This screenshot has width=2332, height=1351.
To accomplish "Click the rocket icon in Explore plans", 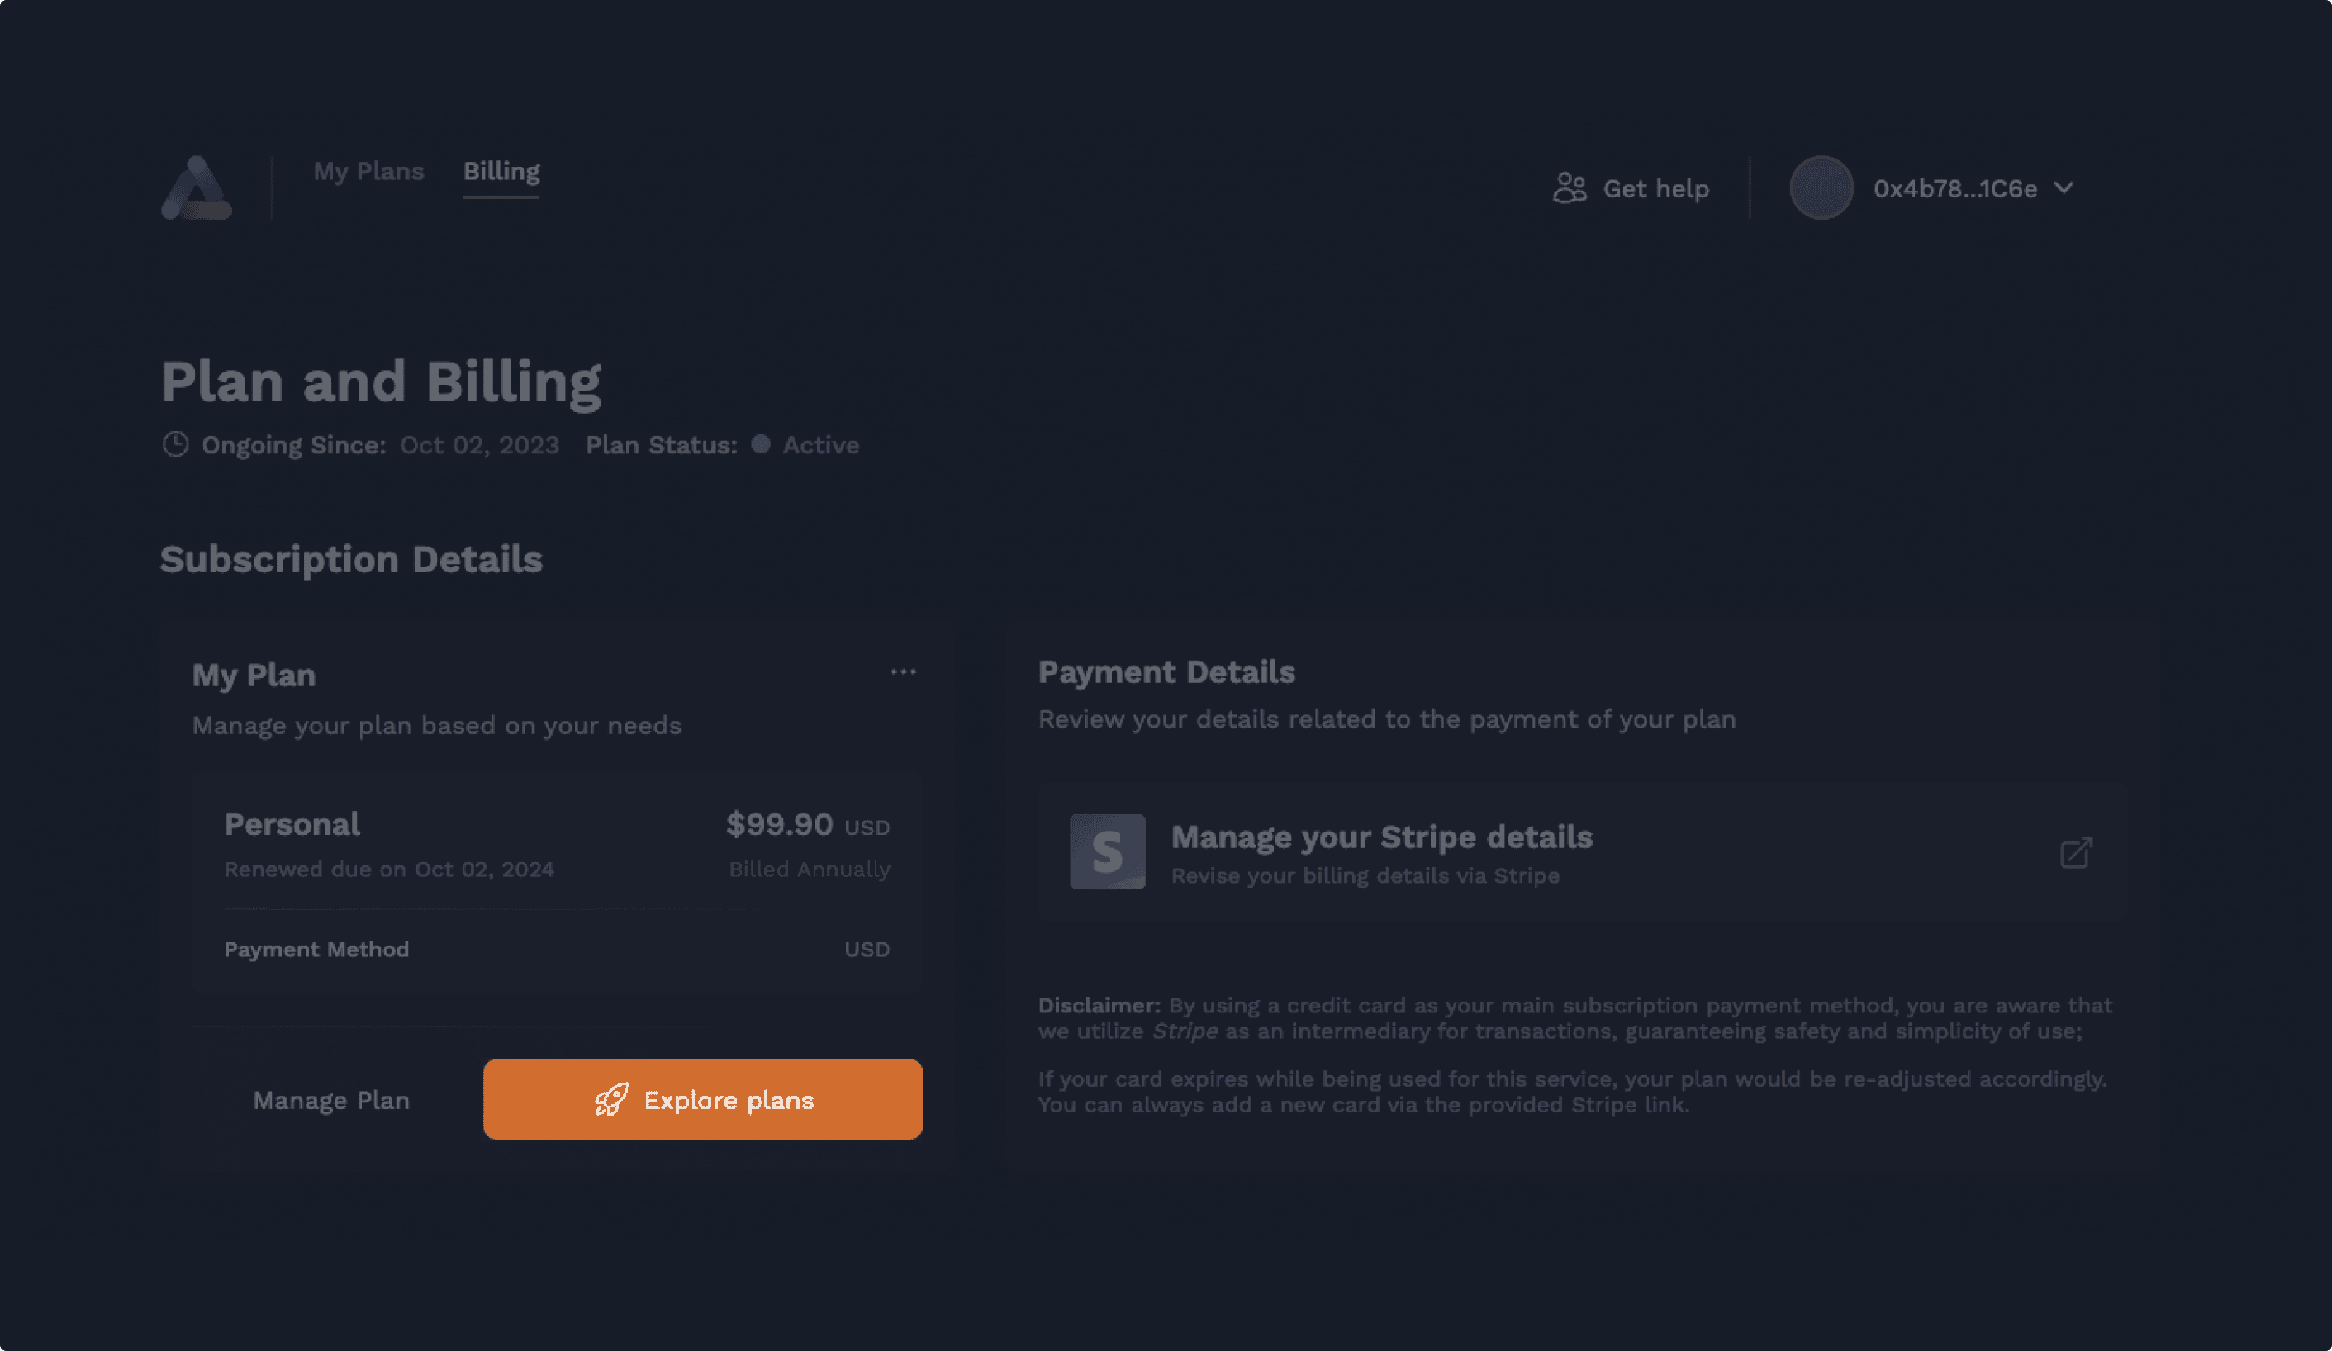I will pyautogui.click(x=611, y=1099).
